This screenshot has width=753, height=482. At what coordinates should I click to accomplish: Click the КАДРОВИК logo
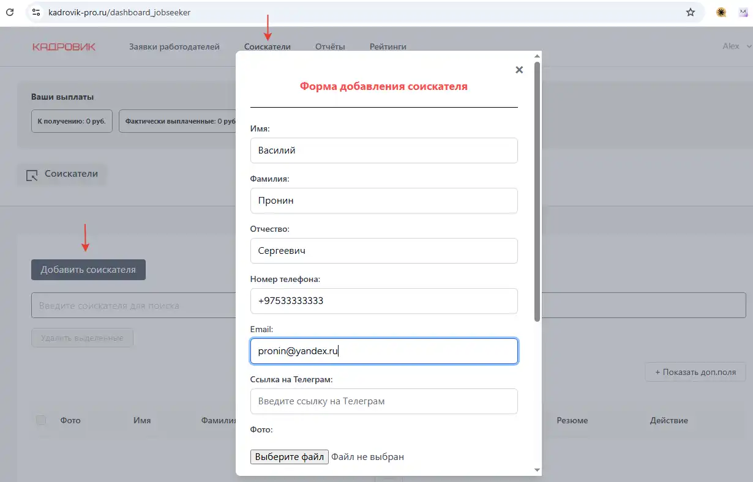point(64,46)
